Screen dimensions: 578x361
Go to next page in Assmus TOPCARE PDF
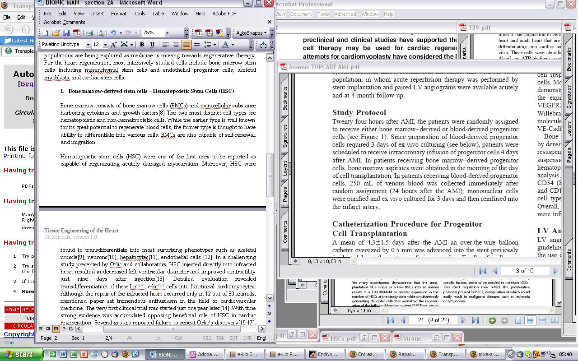click(555, 271)
